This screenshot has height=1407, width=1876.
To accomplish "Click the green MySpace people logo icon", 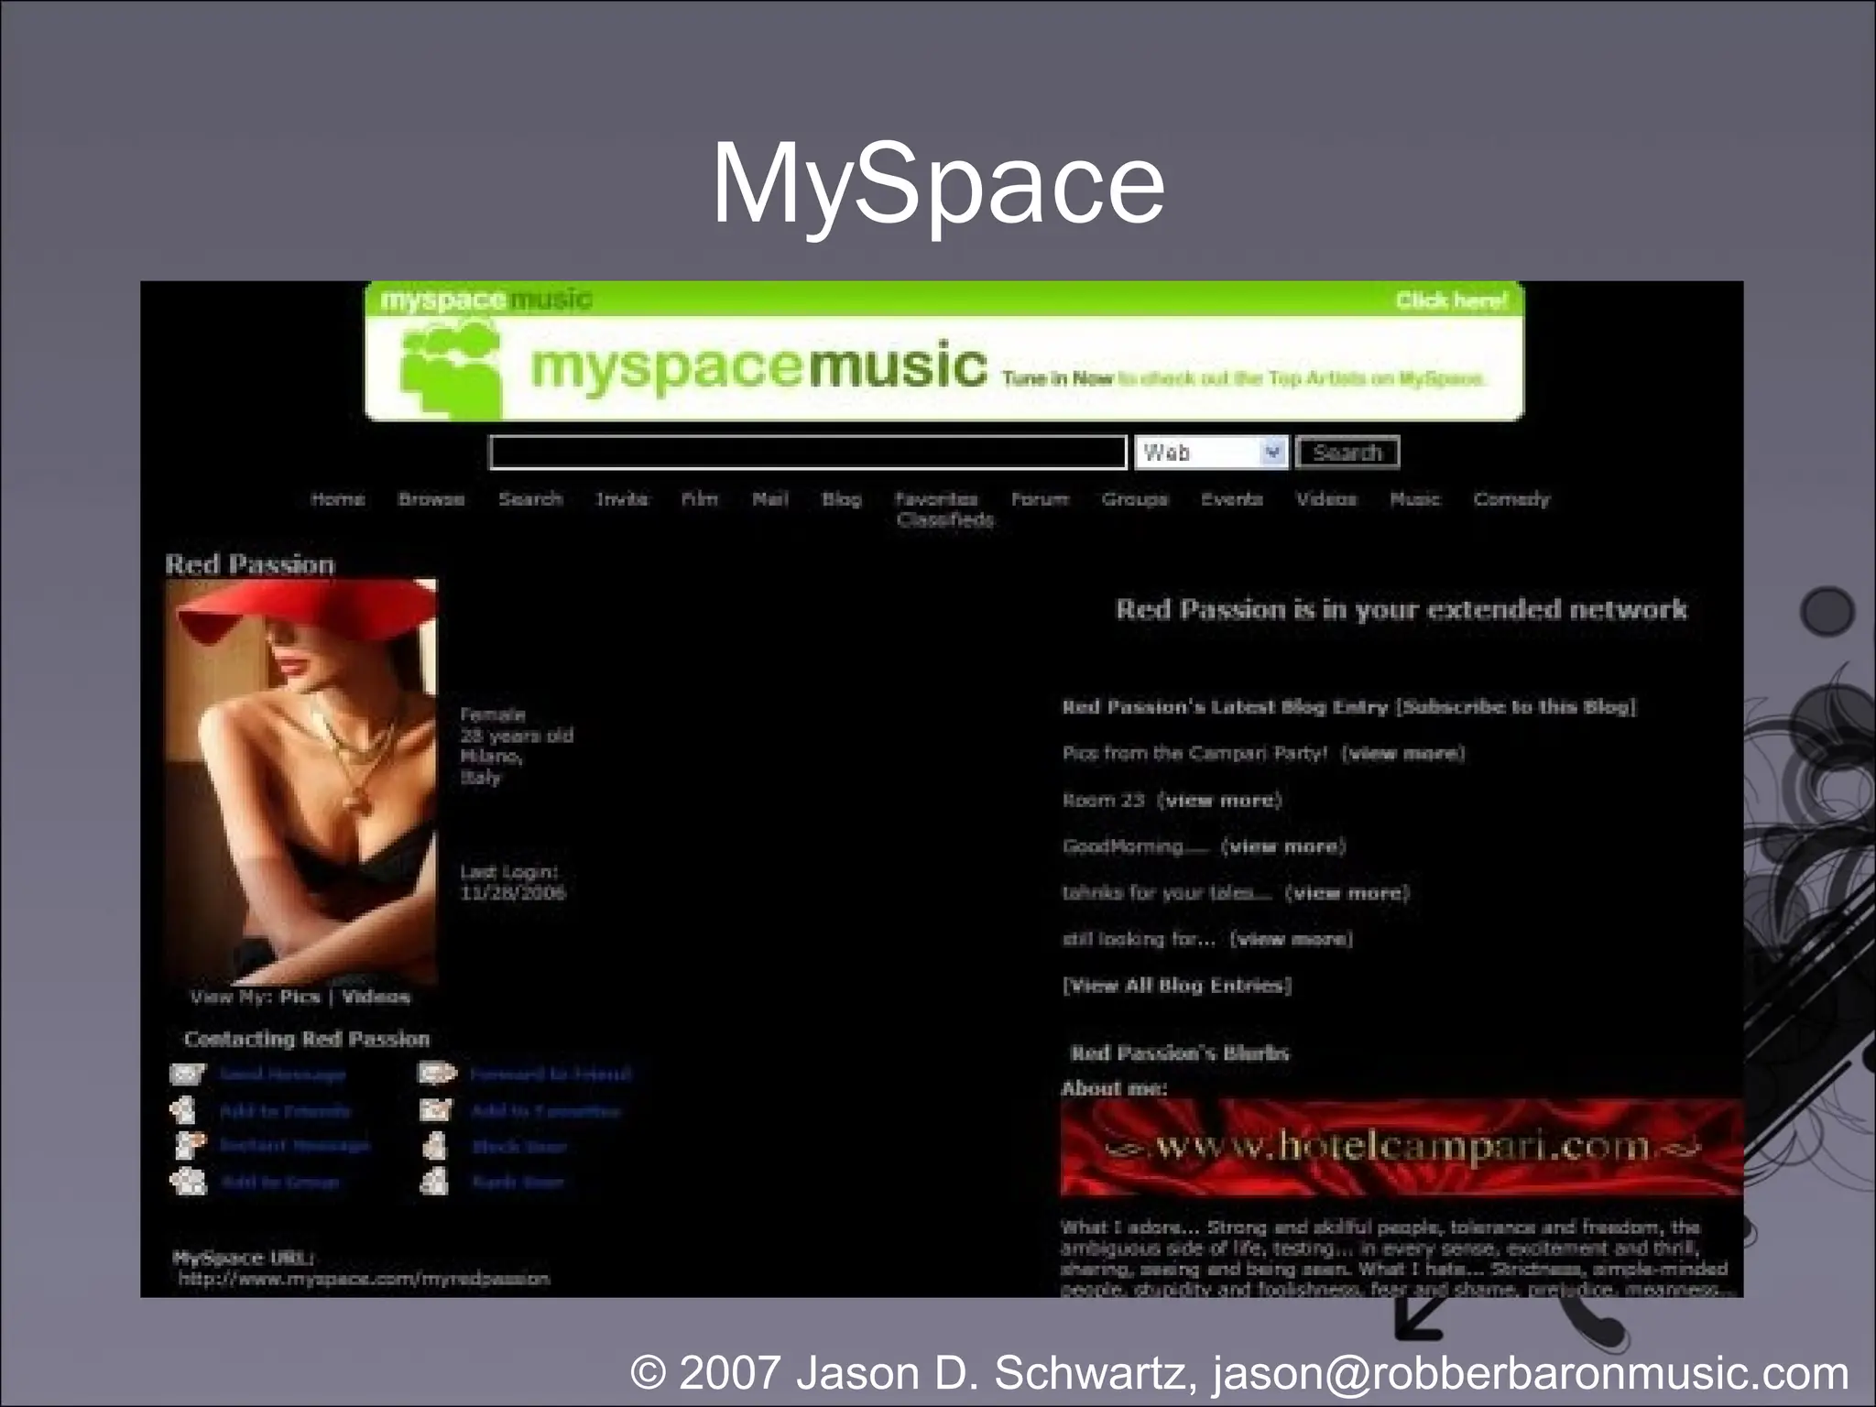I will coord(453,371).
